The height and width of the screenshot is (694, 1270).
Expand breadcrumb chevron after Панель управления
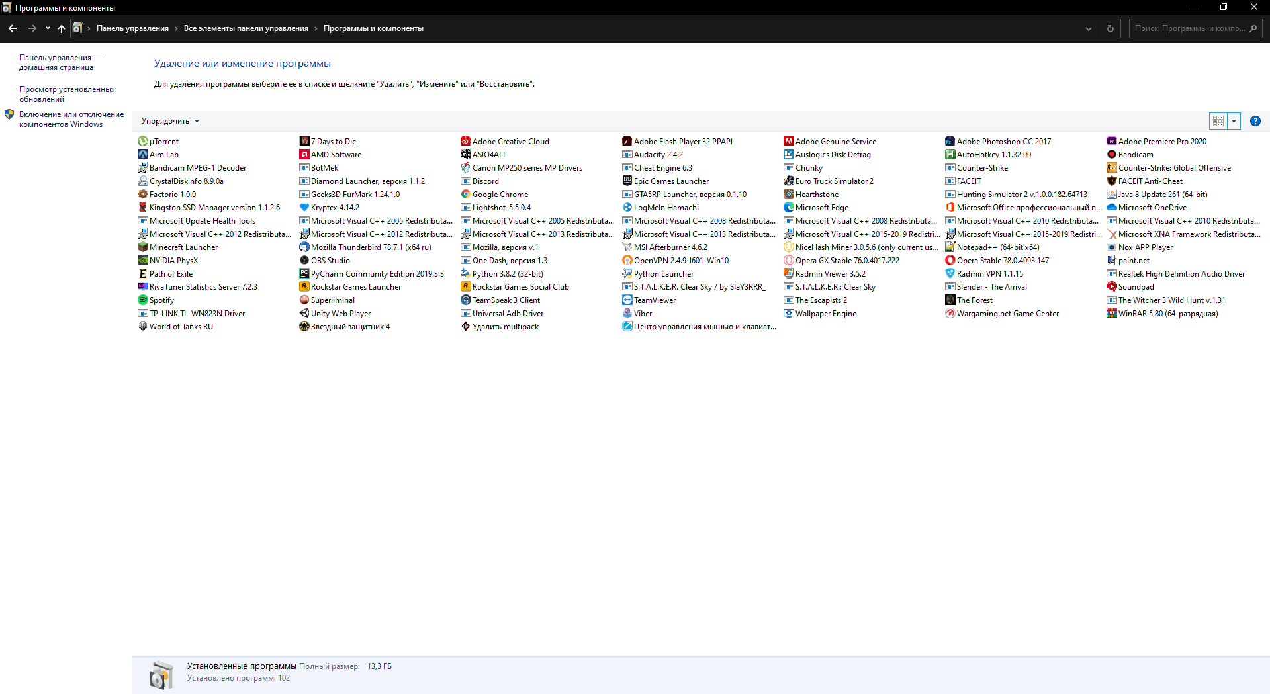pyautogui.click(x=176, y=28)
